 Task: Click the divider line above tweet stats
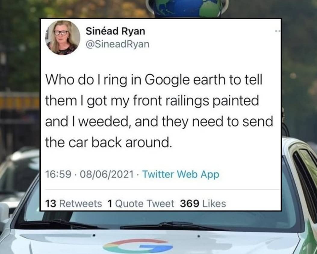coord(162,190)
